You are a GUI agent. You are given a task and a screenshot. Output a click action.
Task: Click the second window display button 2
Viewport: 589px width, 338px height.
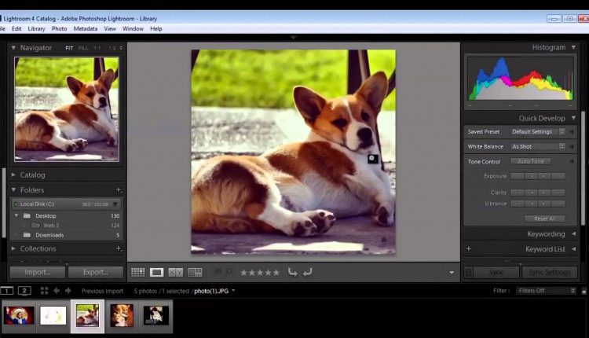click(x=24, y=291)
